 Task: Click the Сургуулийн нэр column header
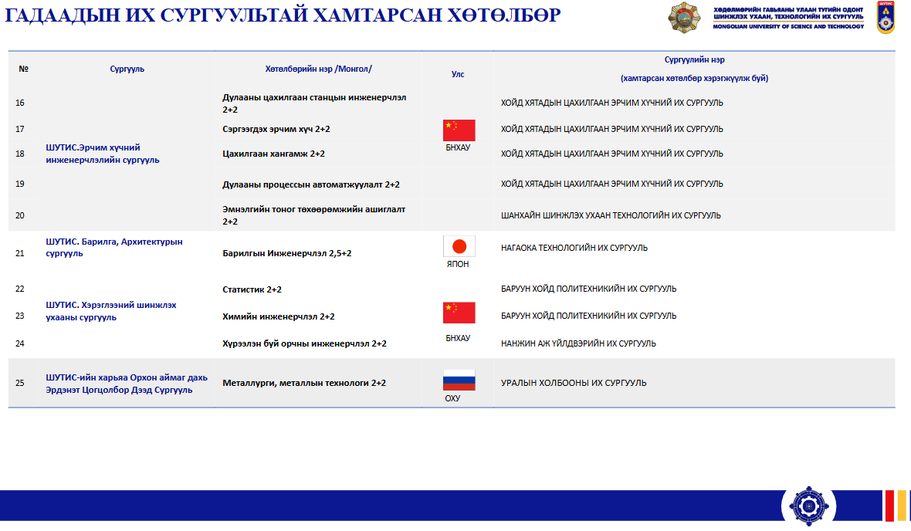[x=694, y=59]
